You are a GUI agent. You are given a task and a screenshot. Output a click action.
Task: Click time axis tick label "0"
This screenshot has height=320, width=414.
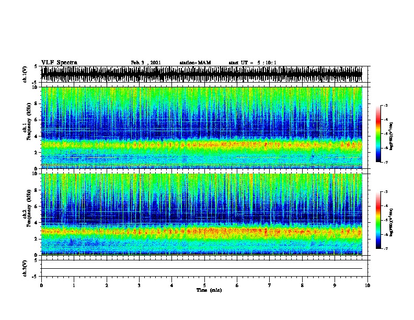click(x=41, y=285)
